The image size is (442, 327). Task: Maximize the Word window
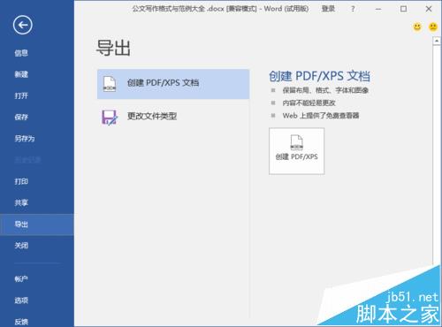[404, 9]
